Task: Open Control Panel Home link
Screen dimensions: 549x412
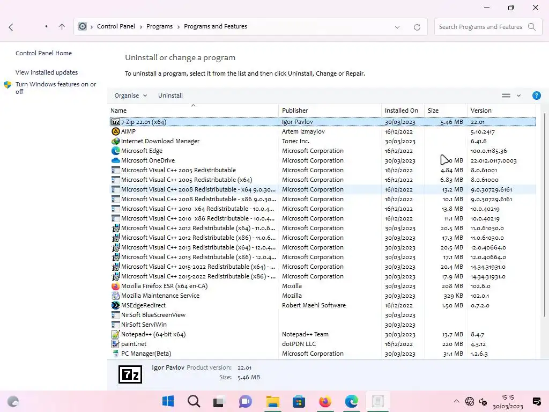Action: pos(44,53)
